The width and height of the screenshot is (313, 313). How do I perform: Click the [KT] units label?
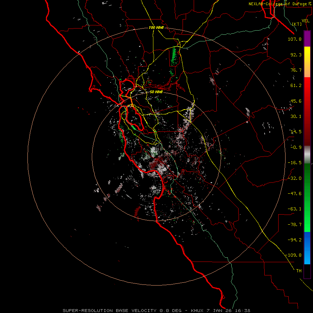point(297,24)
